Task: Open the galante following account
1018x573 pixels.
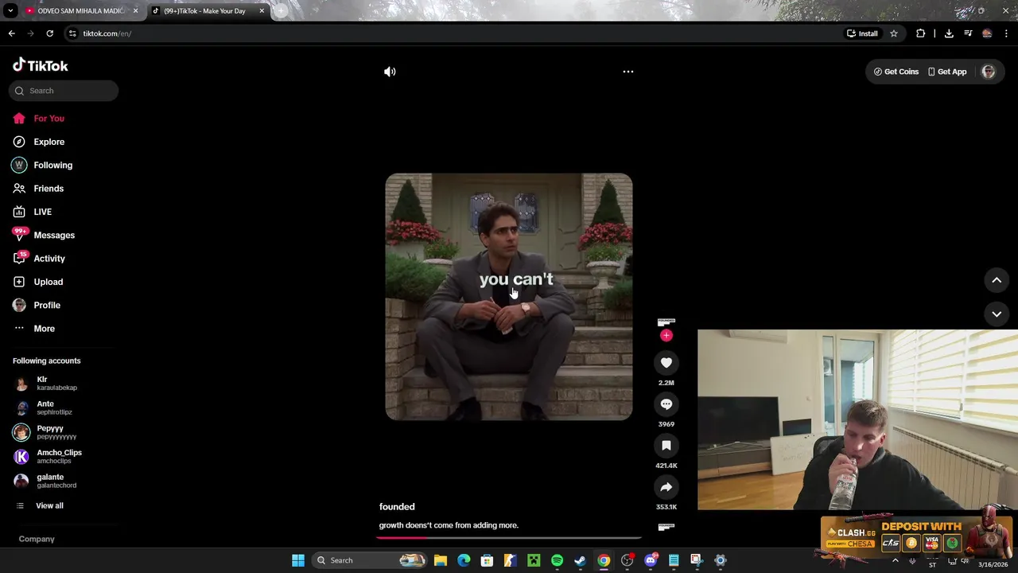Action: pyautogui.click(x=48, y=481)
